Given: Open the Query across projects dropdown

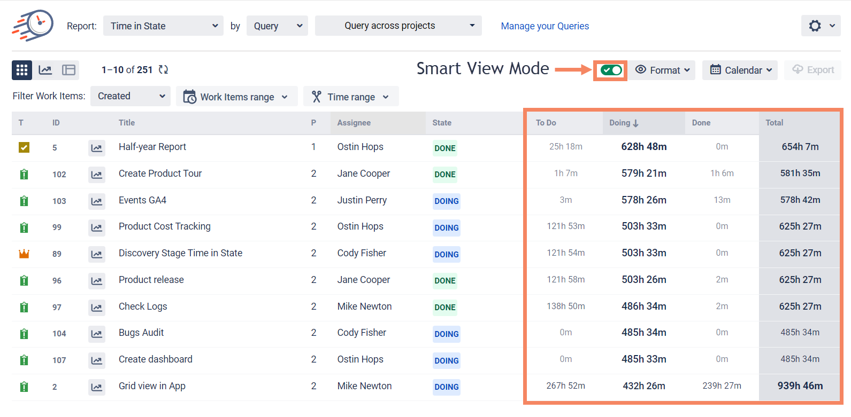Looking at the screenshot, I should click(398, 26).
